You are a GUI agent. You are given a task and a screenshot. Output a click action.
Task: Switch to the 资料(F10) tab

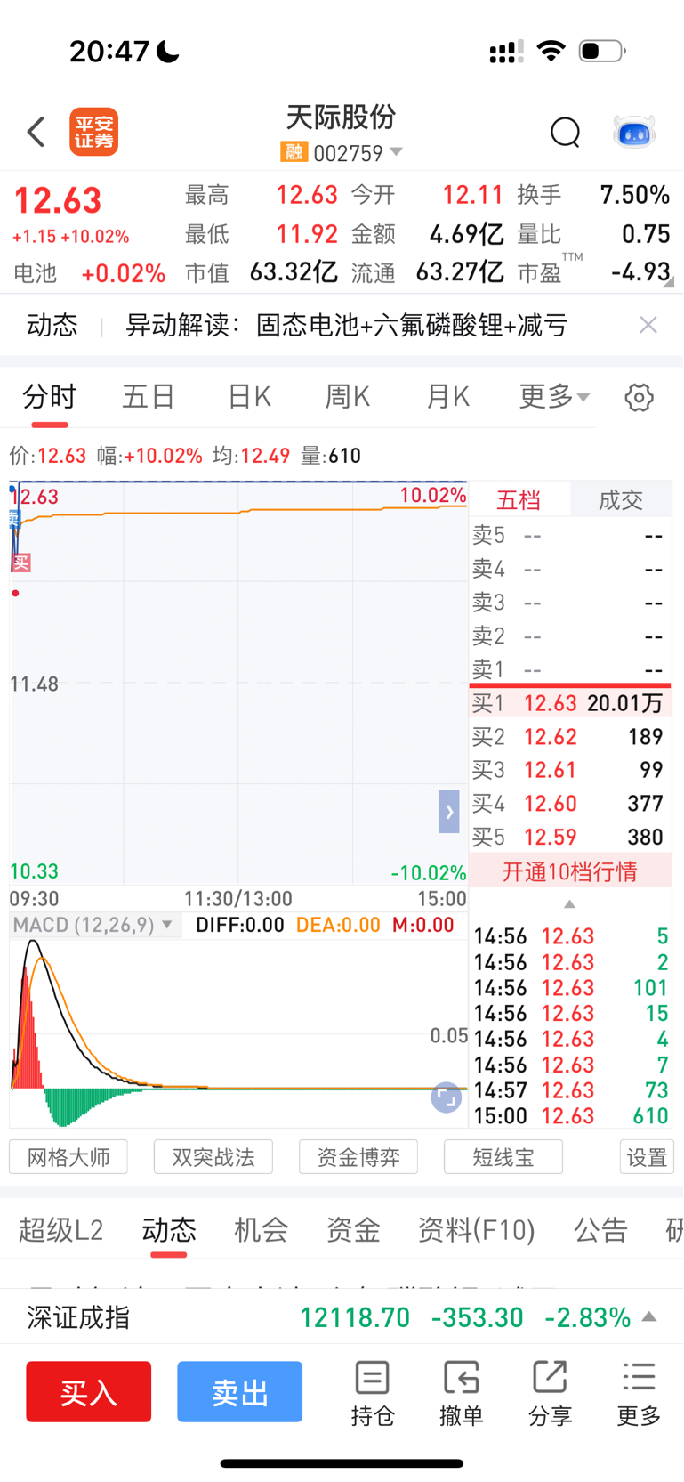tap(477, 1230)
